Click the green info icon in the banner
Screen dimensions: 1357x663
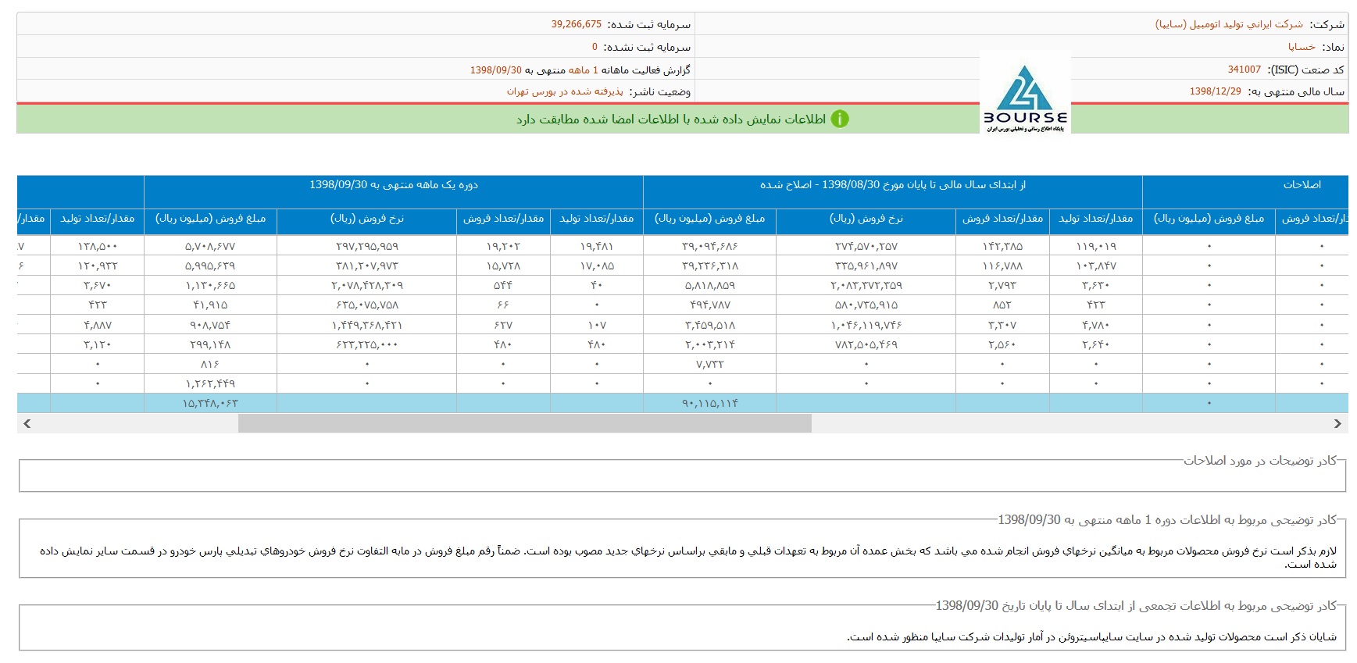click(839, 119)
